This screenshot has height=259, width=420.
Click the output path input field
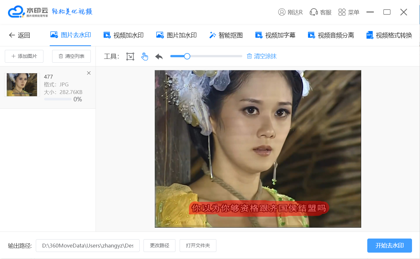(88, 246)
